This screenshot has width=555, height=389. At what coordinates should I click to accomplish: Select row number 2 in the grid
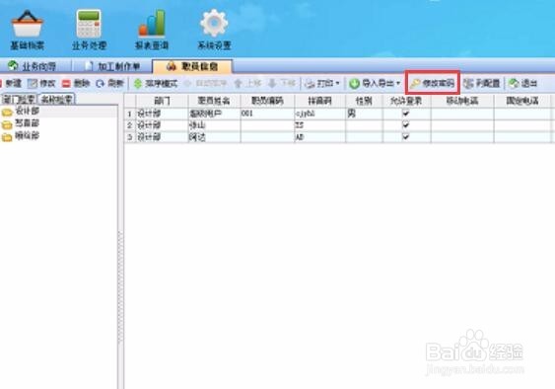coord(130,125)
